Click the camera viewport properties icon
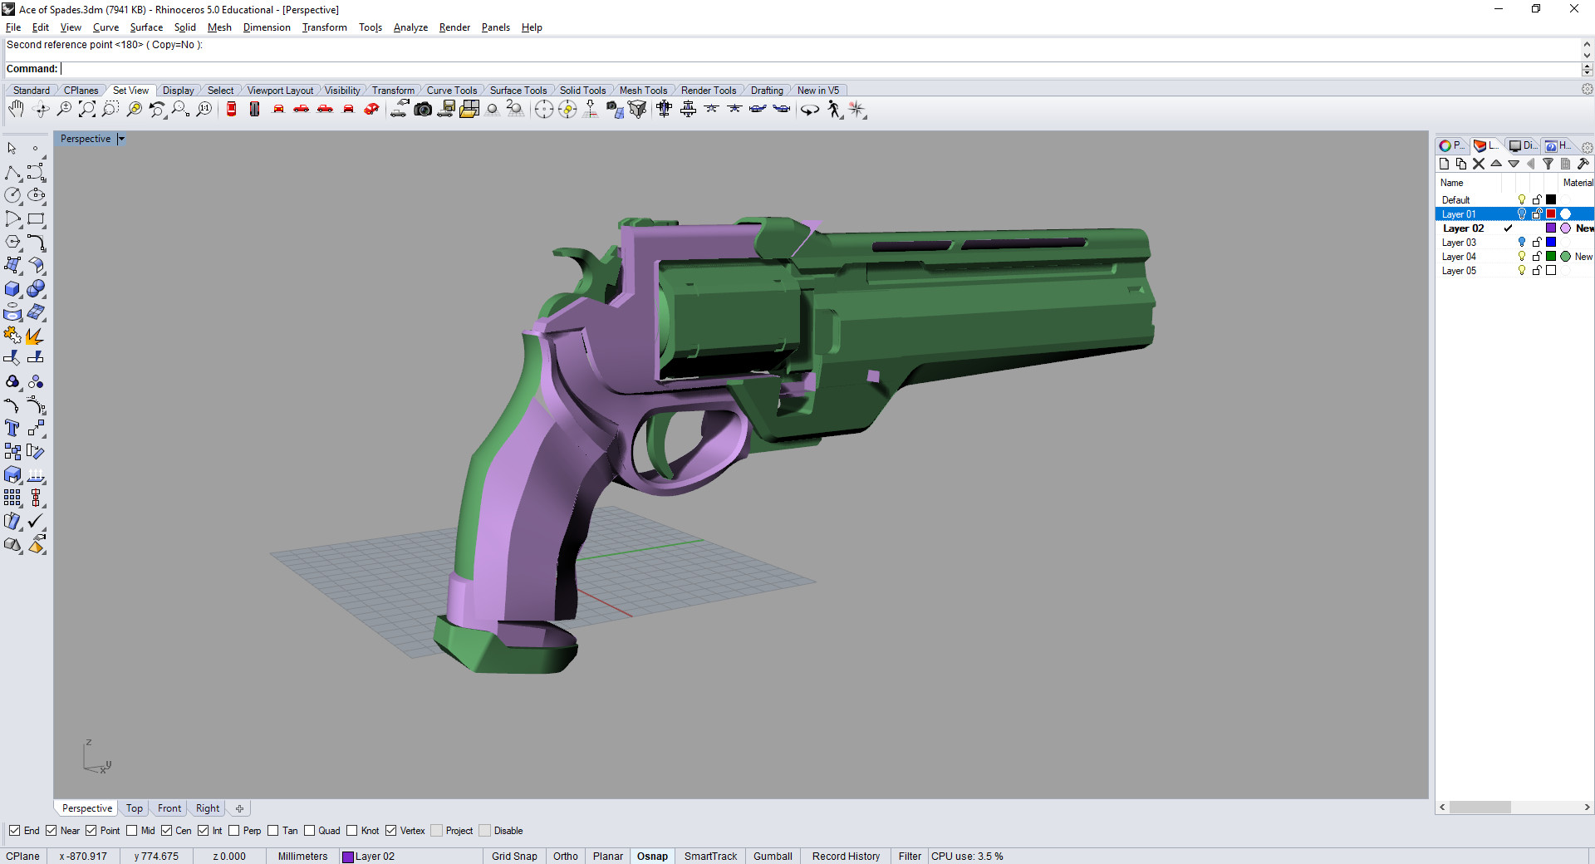This screenshot has width=1595, height=864. (x=423, y=109)
